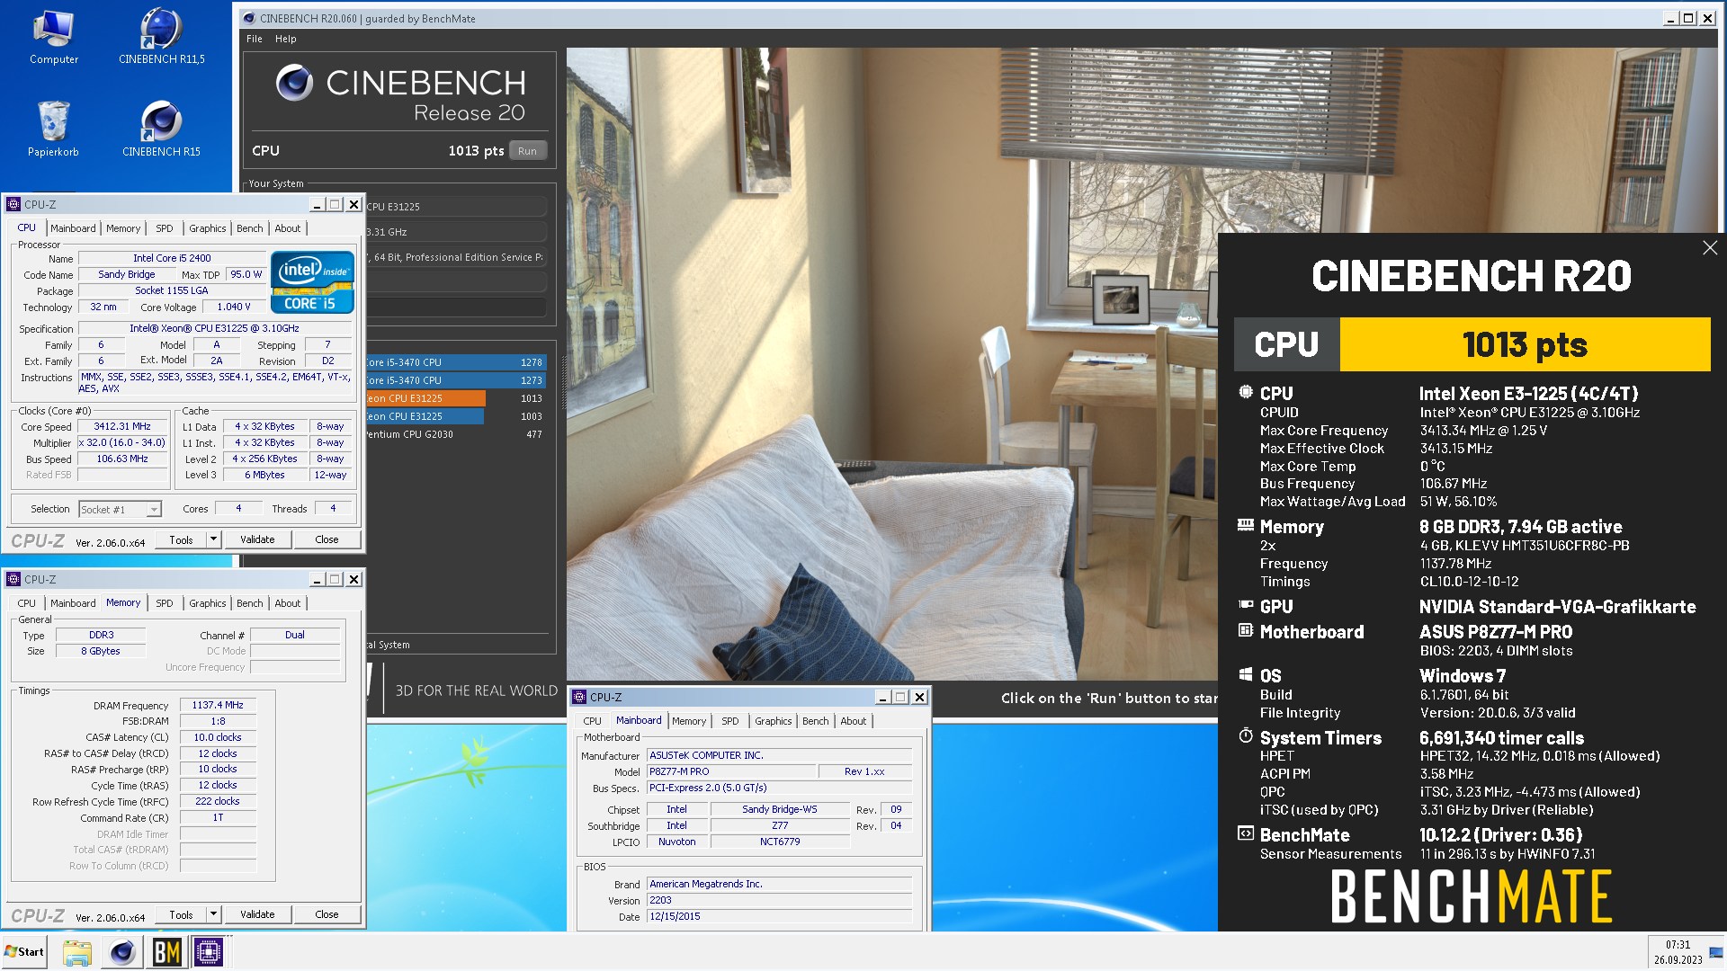The height and width of the screenshot is (971, 1727).
Task: Click the Core i5-3470 1273 ranking entry
Action: coord(455,380)
